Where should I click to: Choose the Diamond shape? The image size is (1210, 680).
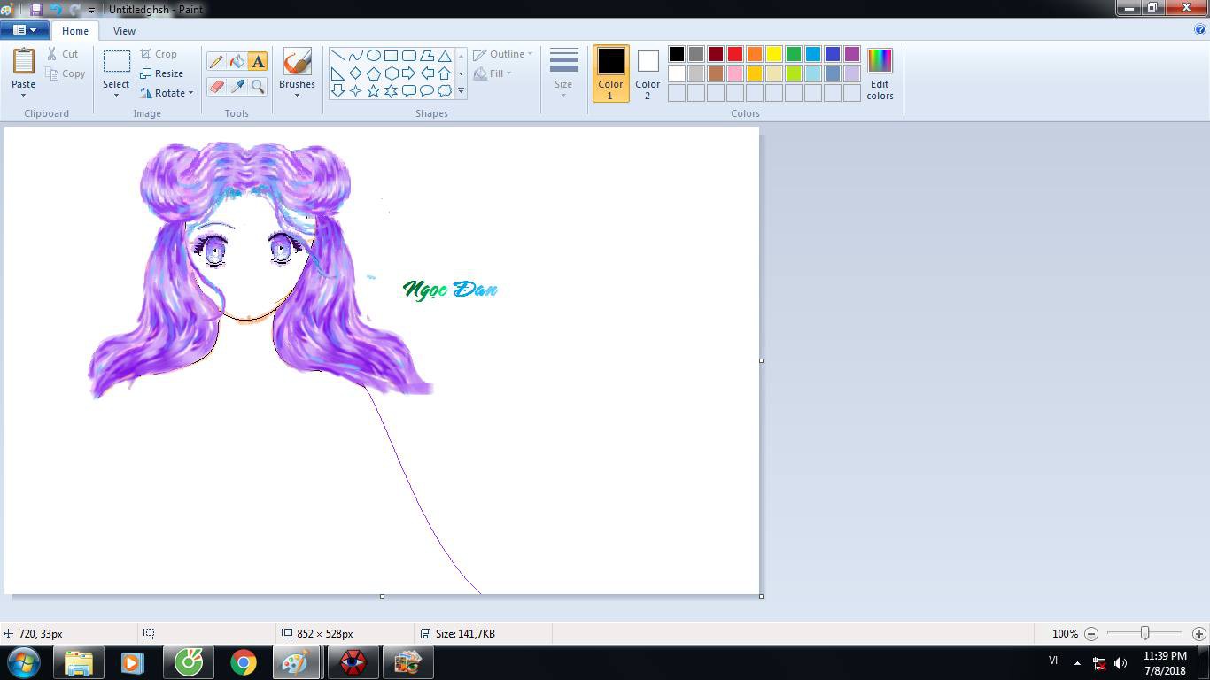(356, 73)
